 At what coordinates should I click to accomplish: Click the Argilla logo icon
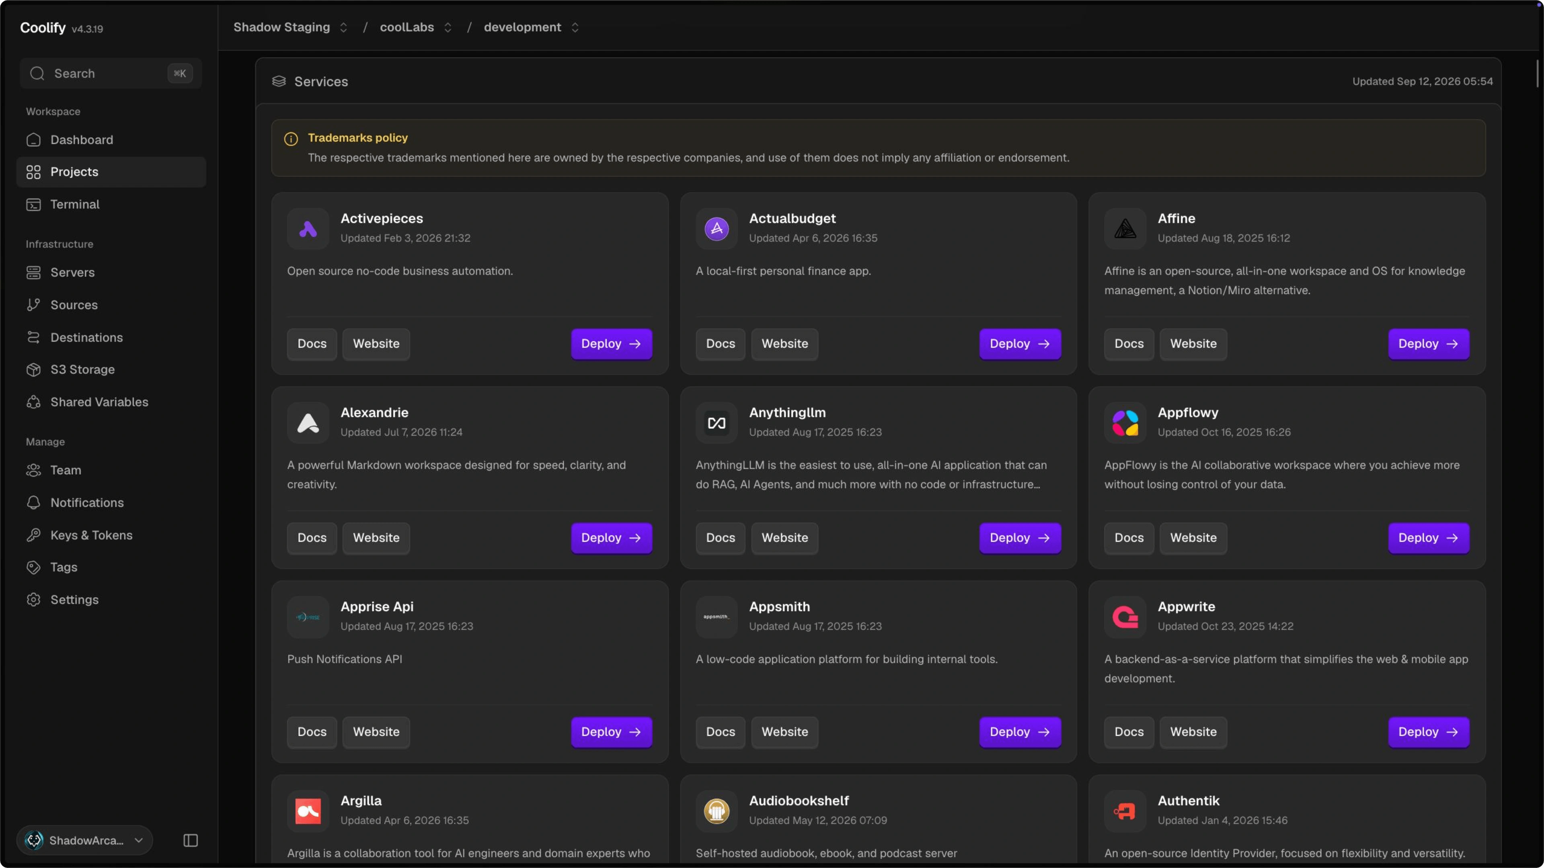click(x=308, y=811)
